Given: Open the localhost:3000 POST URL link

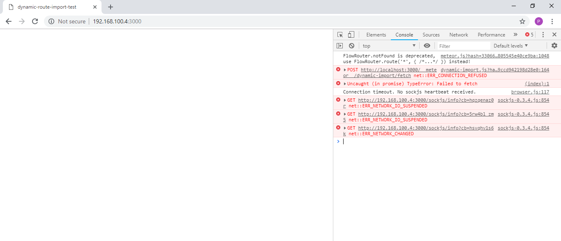Looking at the screenshot, I should click(399, 70).
